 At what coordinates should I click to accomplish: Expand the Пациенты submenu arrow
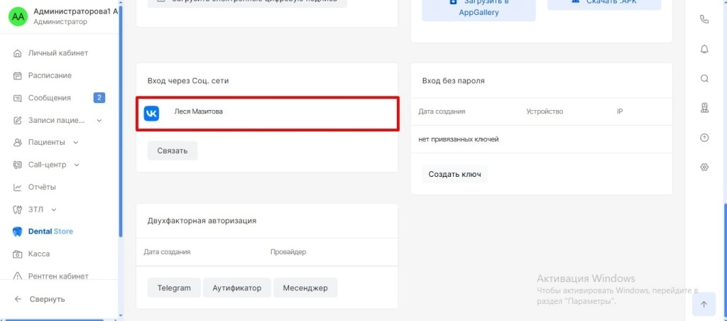[x=76, y=143]
